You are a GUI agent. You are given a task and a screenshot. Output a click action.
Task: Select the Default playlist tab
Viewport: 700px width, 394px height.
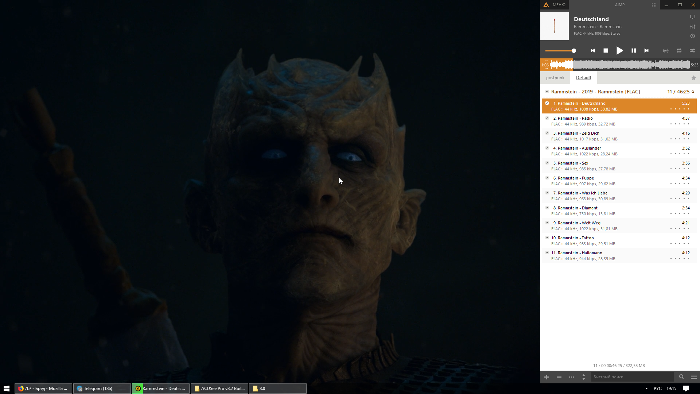click(x=584, y=78)
